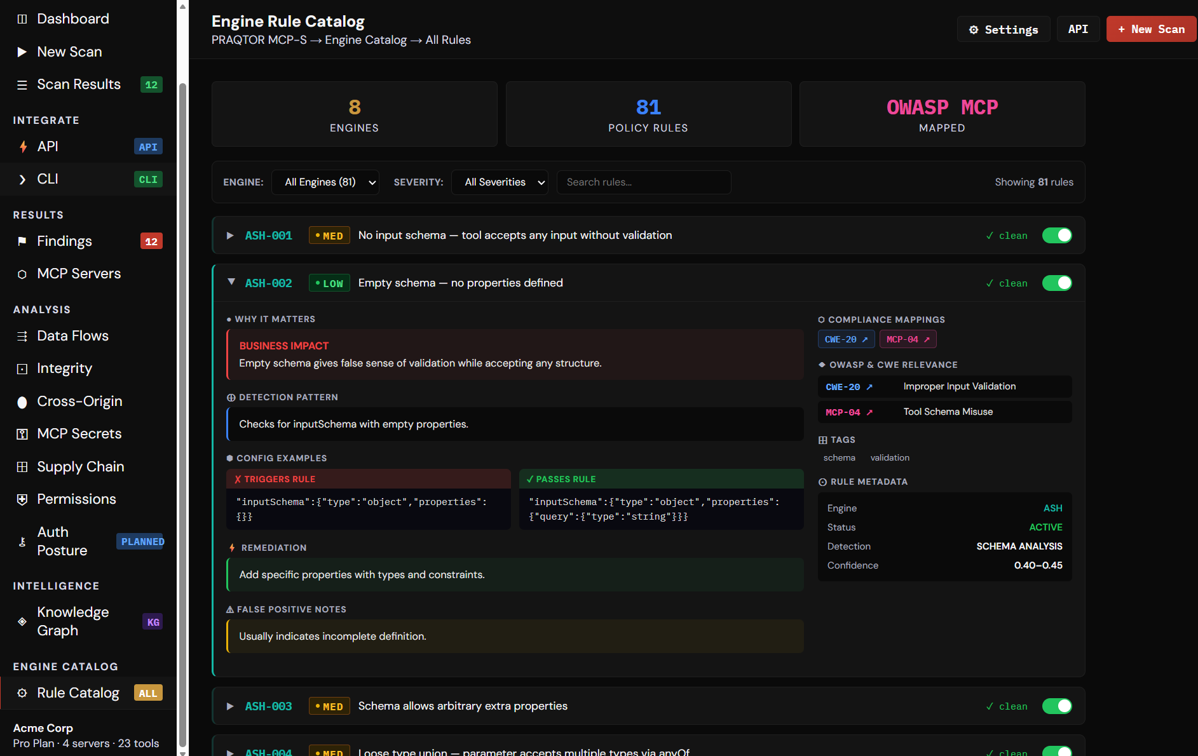Expand the ASH-001 rule details arrow
1198x756 pixels.
pos(230,236)
